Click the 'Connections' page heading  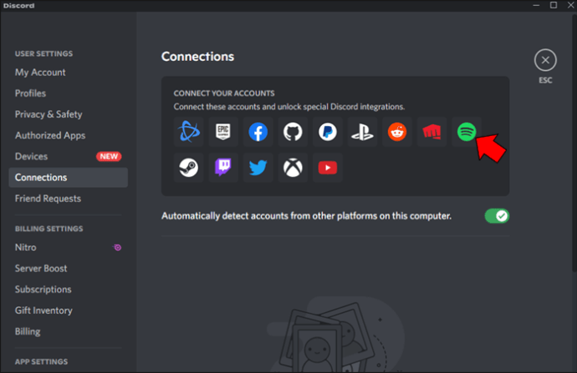(x=197, y=57)
